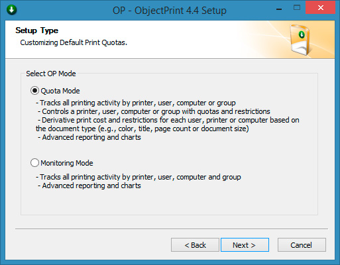Go back with the '< Back' button
The image size is (340, 265).
point(195,244)
